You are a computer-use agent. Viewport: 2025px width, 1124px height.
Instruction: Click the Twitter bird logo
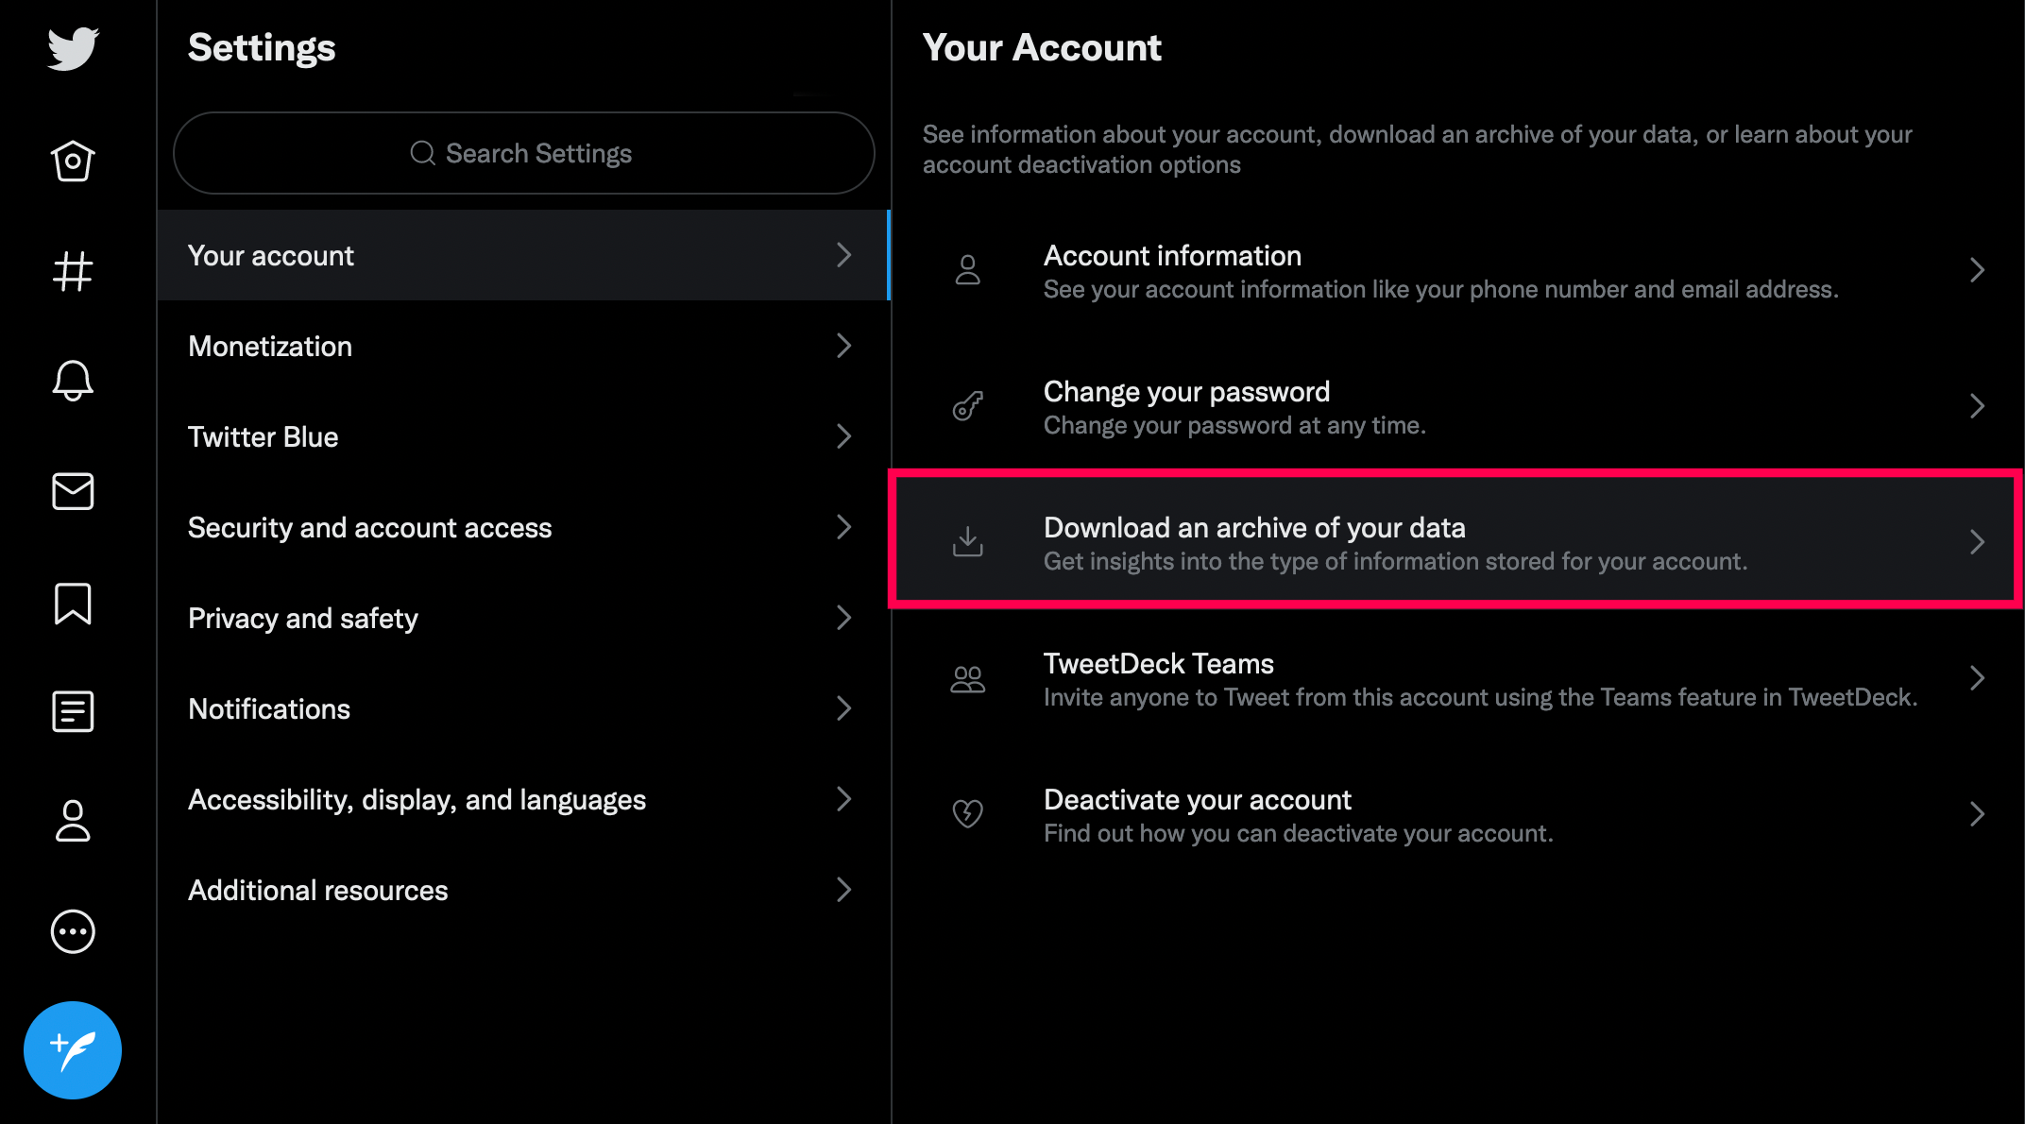tap(73, 48)
